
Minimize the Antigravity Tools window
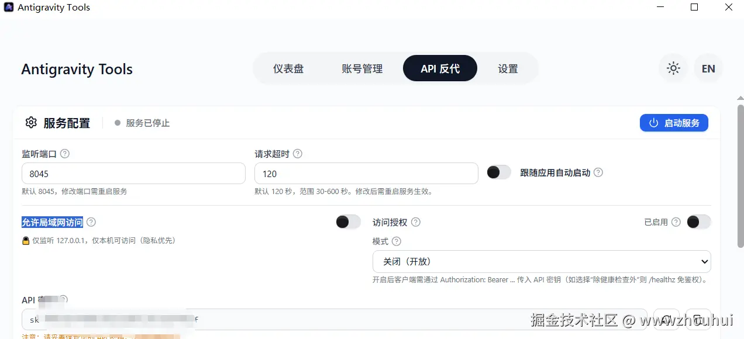click(660, 8)
